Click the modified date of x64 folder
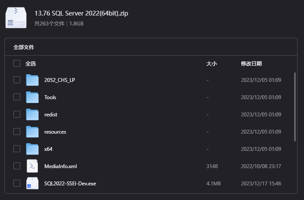Screen dimensions: 304x200 tap(261, 149)
